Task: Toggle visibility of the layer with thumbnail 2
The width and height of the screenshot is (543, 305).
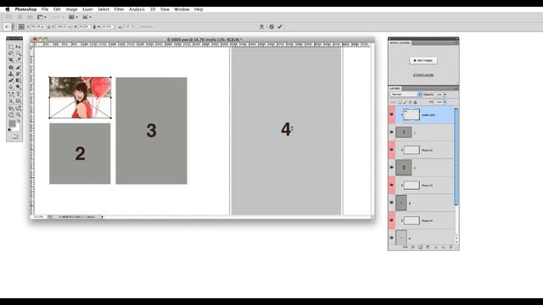Action: [392, 168]
